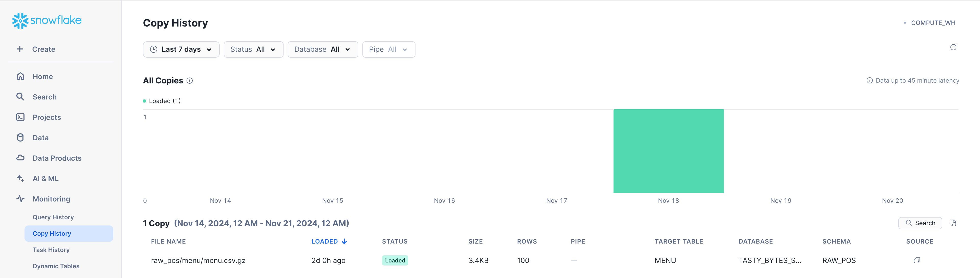The height and width of the screenshot is (278, 980).
Task: Select the Search icon in sidebar
Action: (x=20, y=97)
